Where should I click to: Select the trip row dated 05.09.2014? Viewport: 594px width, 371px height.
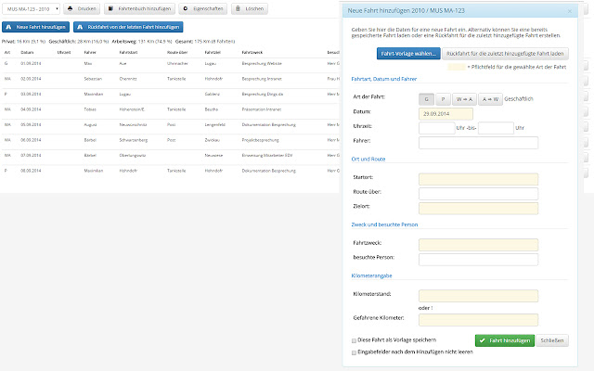point(171,125)
